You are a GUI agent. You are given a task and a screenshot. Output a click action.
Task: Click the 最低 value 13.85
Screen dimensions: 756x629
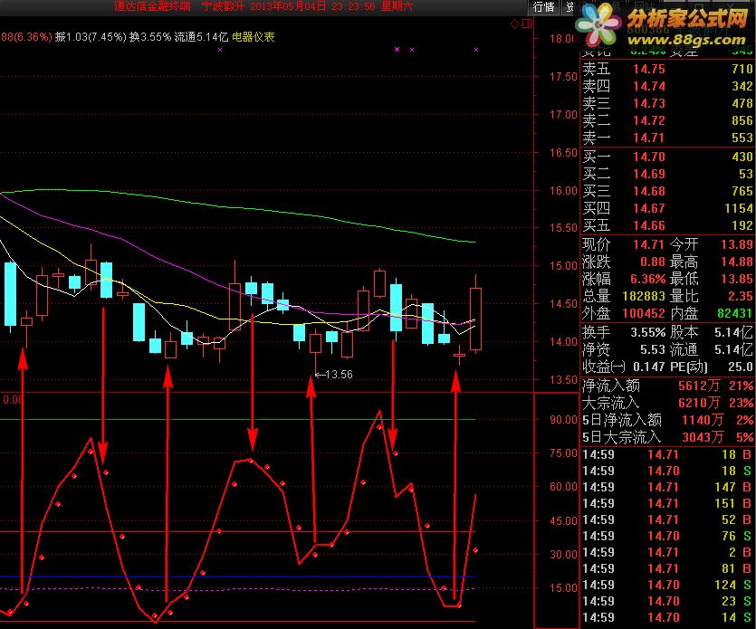(x=737, y=279)
